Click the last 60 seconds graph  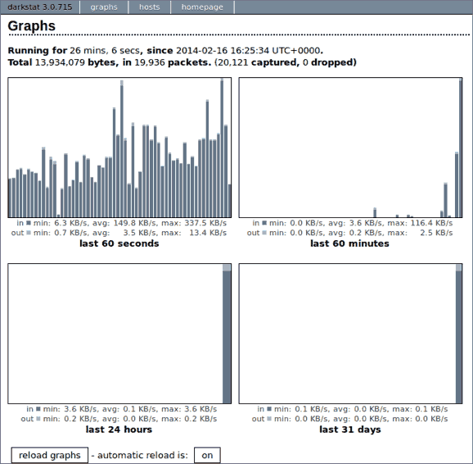click(119, 148)
